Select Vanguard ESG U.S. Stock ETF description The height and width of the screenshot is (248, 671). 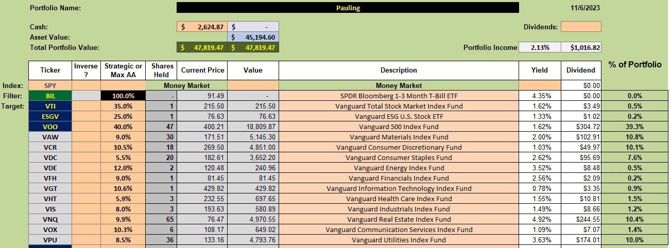tap(399, 116)
